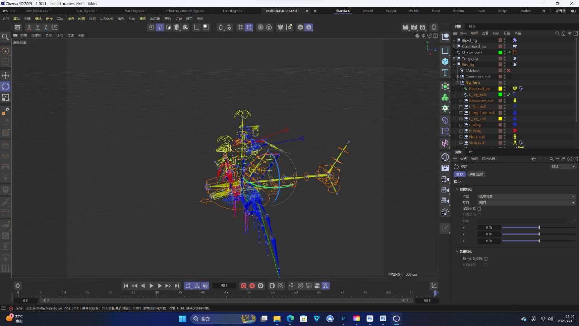Toggle the X axis lock icon
579x326 pixels.
tap(29, 27)
